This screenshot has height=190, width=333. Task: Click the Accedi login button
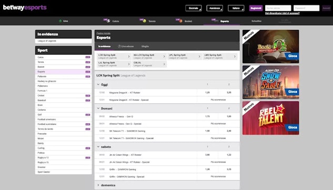(326, 8)
